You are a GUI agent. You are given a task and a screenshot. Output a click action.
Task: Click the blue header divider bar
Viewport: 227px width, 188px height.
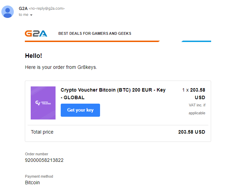coord(196,41)
